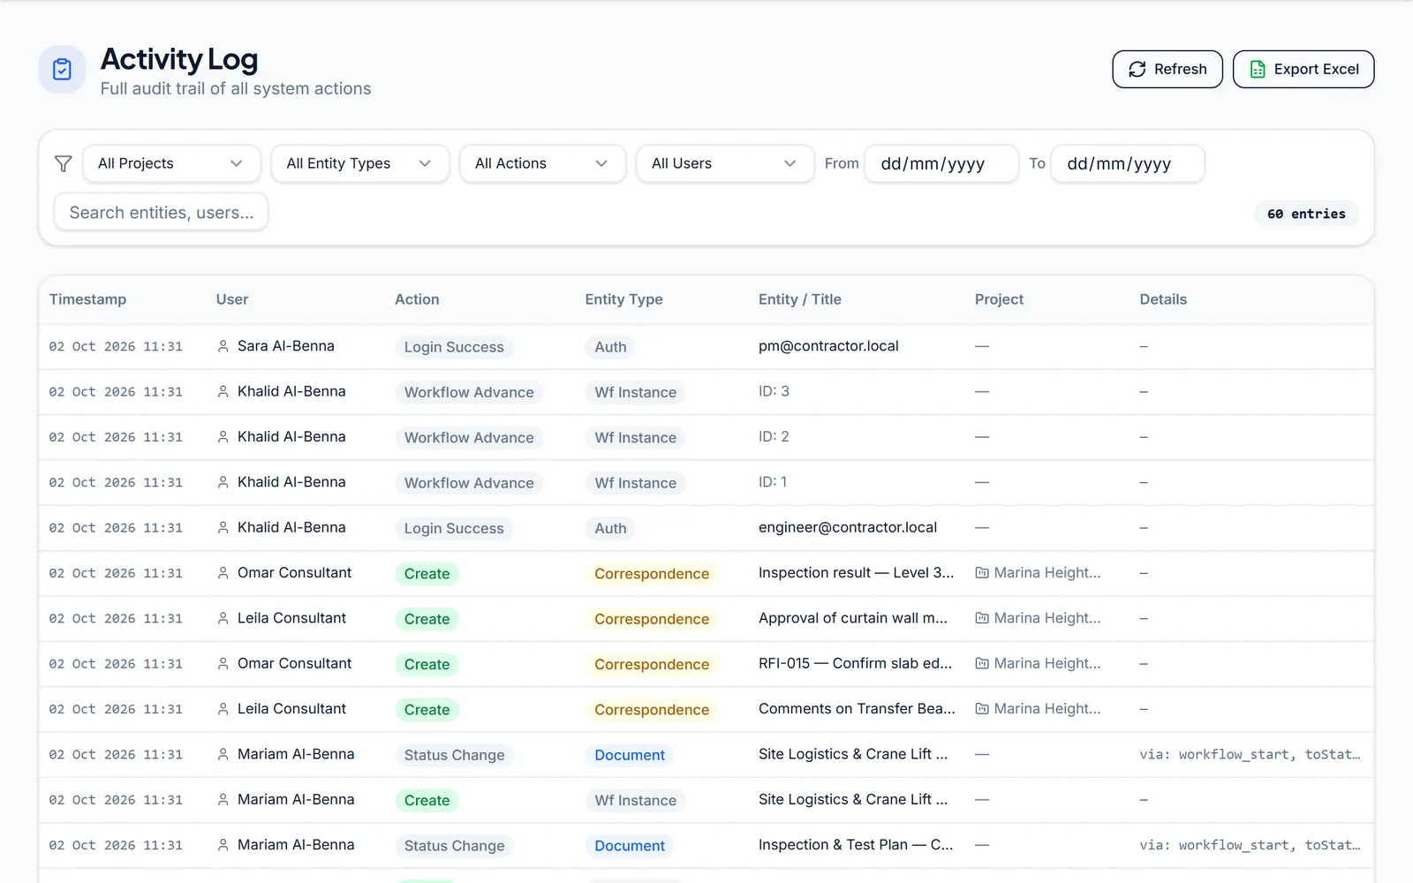
Task: Click the user icon in the Inspection & Test Plan row
Action: pos(223,845)
